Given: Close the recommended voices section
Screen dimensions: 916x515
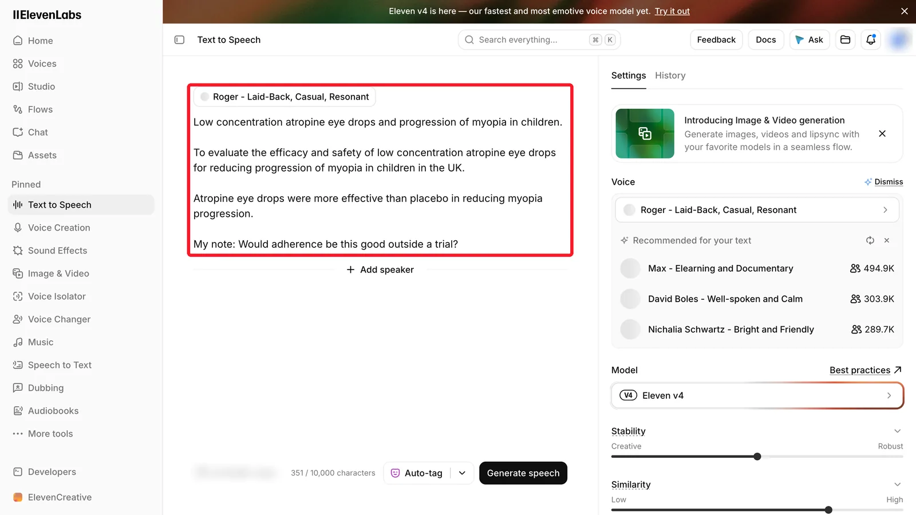Looking at the screenshot, I should (x=887, y=240).
